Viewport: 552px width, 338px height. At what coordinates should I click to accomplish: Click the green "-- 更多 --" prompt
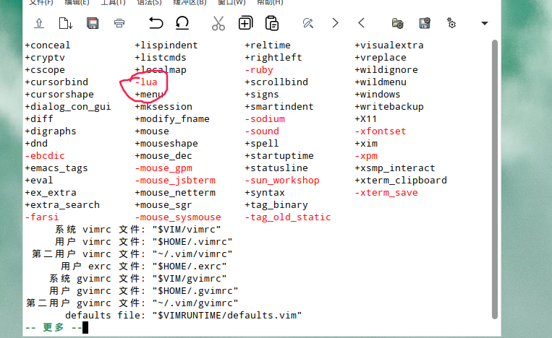coord(54,327)
